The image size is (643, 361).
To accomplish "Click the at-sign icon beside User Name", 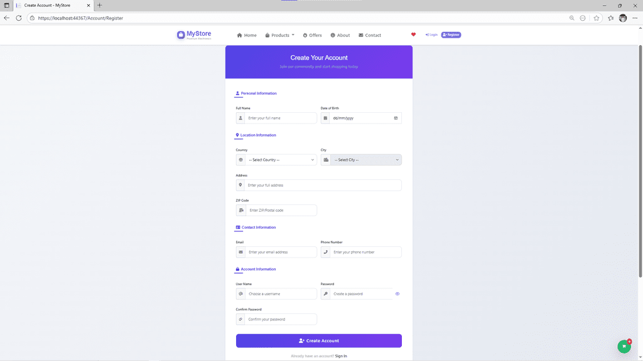I will coord(240,293).
